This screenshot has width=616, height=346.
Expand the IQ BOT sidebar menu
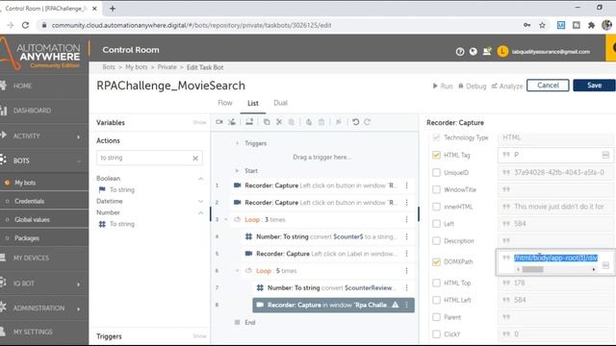tap(78, 284)
